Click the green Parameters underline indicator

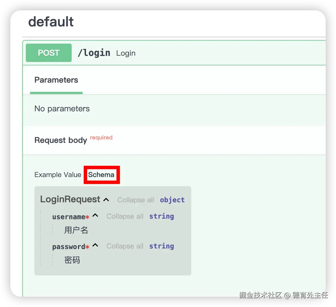click(56, 93)
